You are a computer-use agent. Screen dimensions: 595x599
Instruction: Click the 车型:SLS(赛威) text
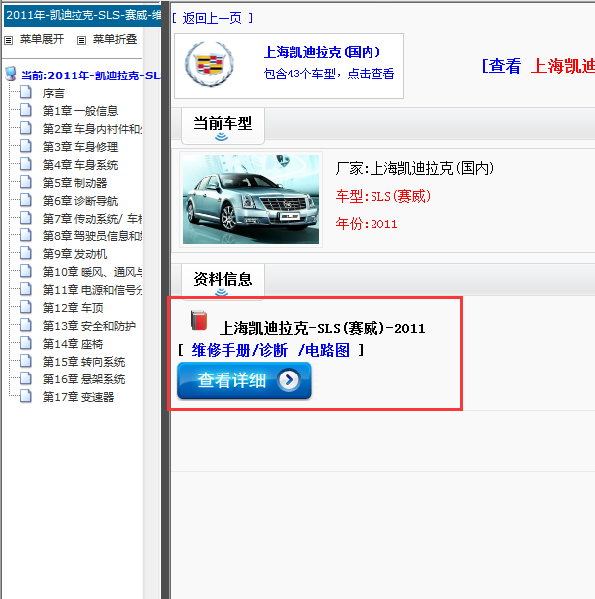[x=383, y=196]
